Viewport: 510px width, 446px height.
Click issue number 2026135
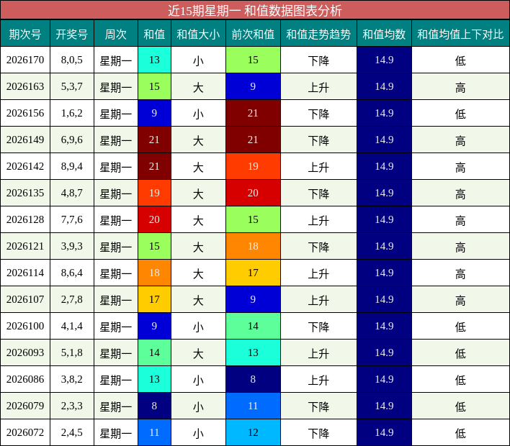pos(25,193)
